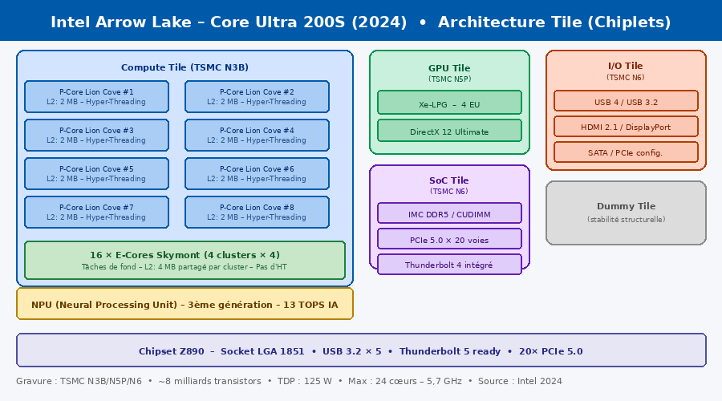Pick the P-Core Lion Cove #5 block
722x401 pixels.
(97, 173)
